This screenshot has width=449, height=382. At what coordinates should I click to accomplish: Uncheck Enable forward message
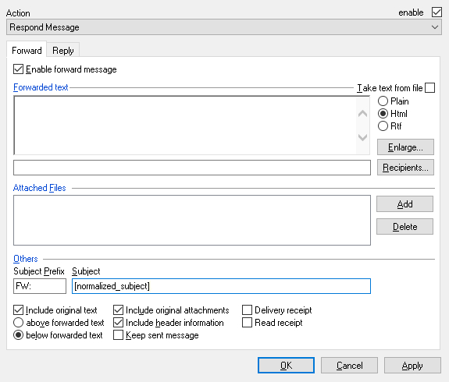pyautogui.click(x=18, y=69)
